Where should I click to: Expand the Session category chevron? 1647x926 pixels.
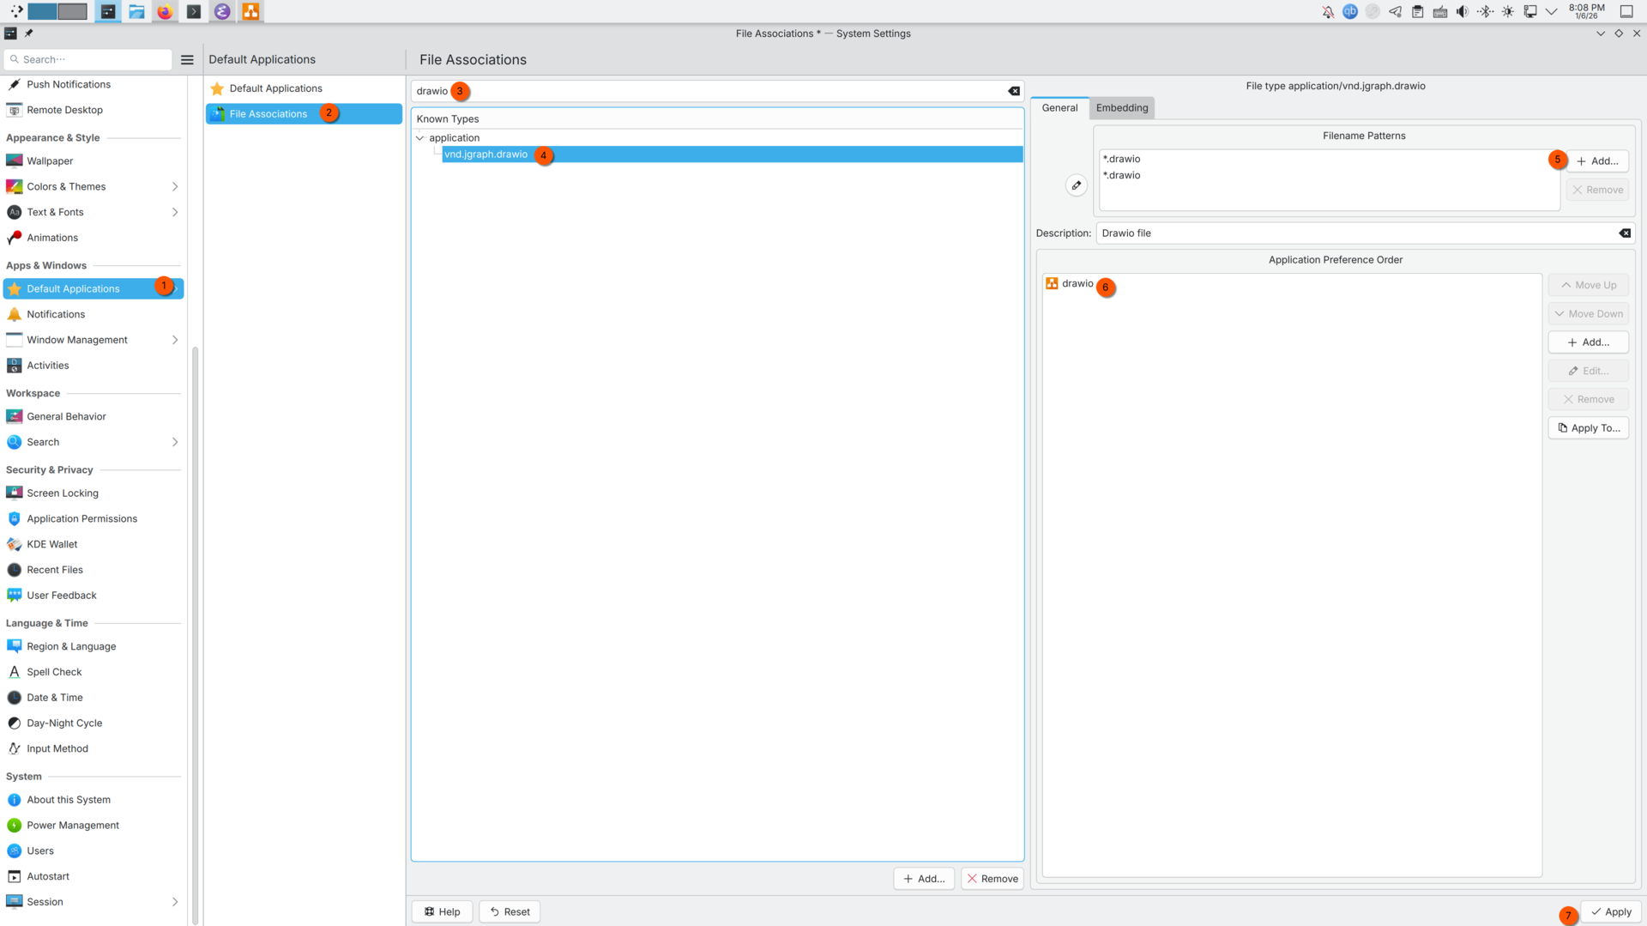[175, 902]
